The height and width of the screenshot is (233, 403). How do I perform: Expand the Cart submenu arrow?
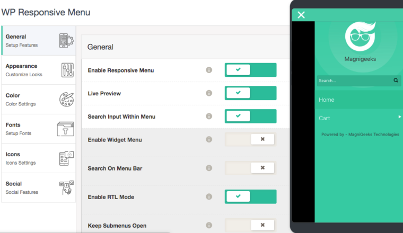coord(400,116)
